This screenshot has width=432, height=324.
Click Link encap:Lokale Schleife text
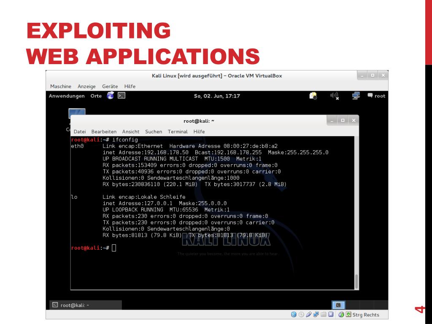(144, 197)
